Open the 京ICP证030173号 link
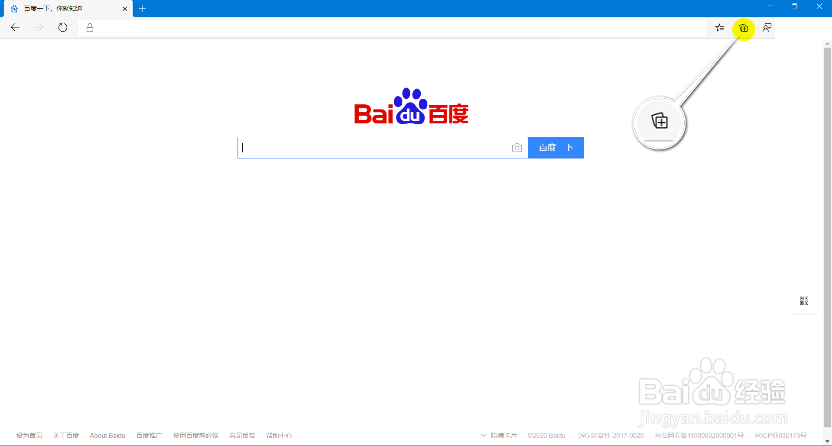The image size is (832, 446). (x=780, y=436)
